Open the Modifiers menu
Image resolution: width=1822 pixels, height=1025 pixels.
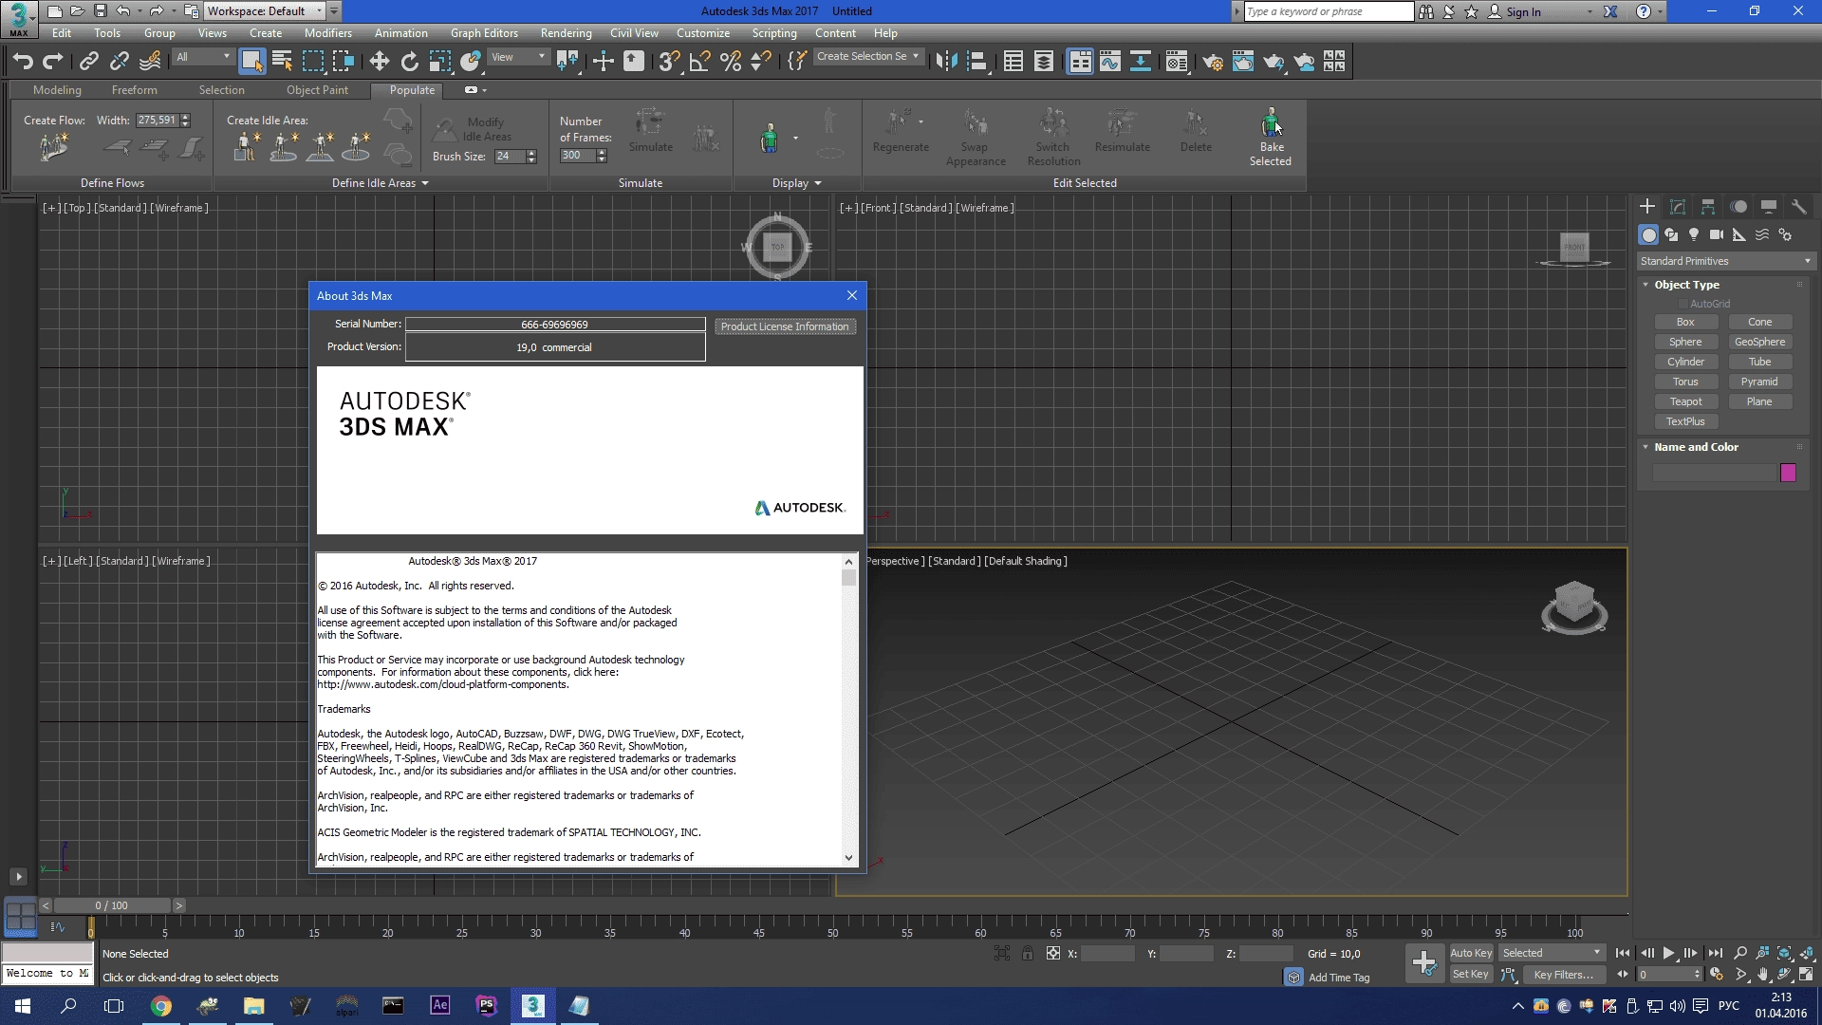(x=328, y=33)
